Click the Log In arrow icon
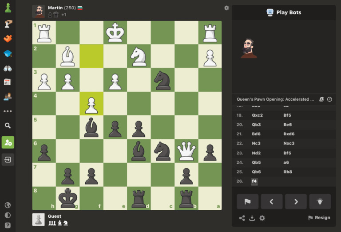 (x=8, y=160)
